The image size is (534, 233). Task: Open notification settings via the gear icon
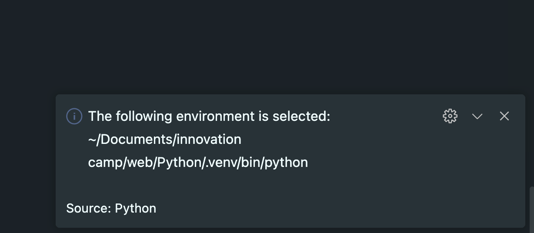pos(450,116)
